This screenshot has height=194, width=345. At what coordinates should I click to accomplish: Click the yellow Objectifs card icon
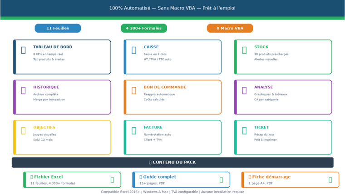pyautogui.click(x=23, y=131)
